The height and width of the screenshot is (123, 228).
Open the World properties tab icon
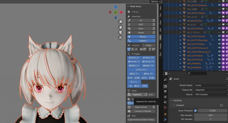coord(165,107)
